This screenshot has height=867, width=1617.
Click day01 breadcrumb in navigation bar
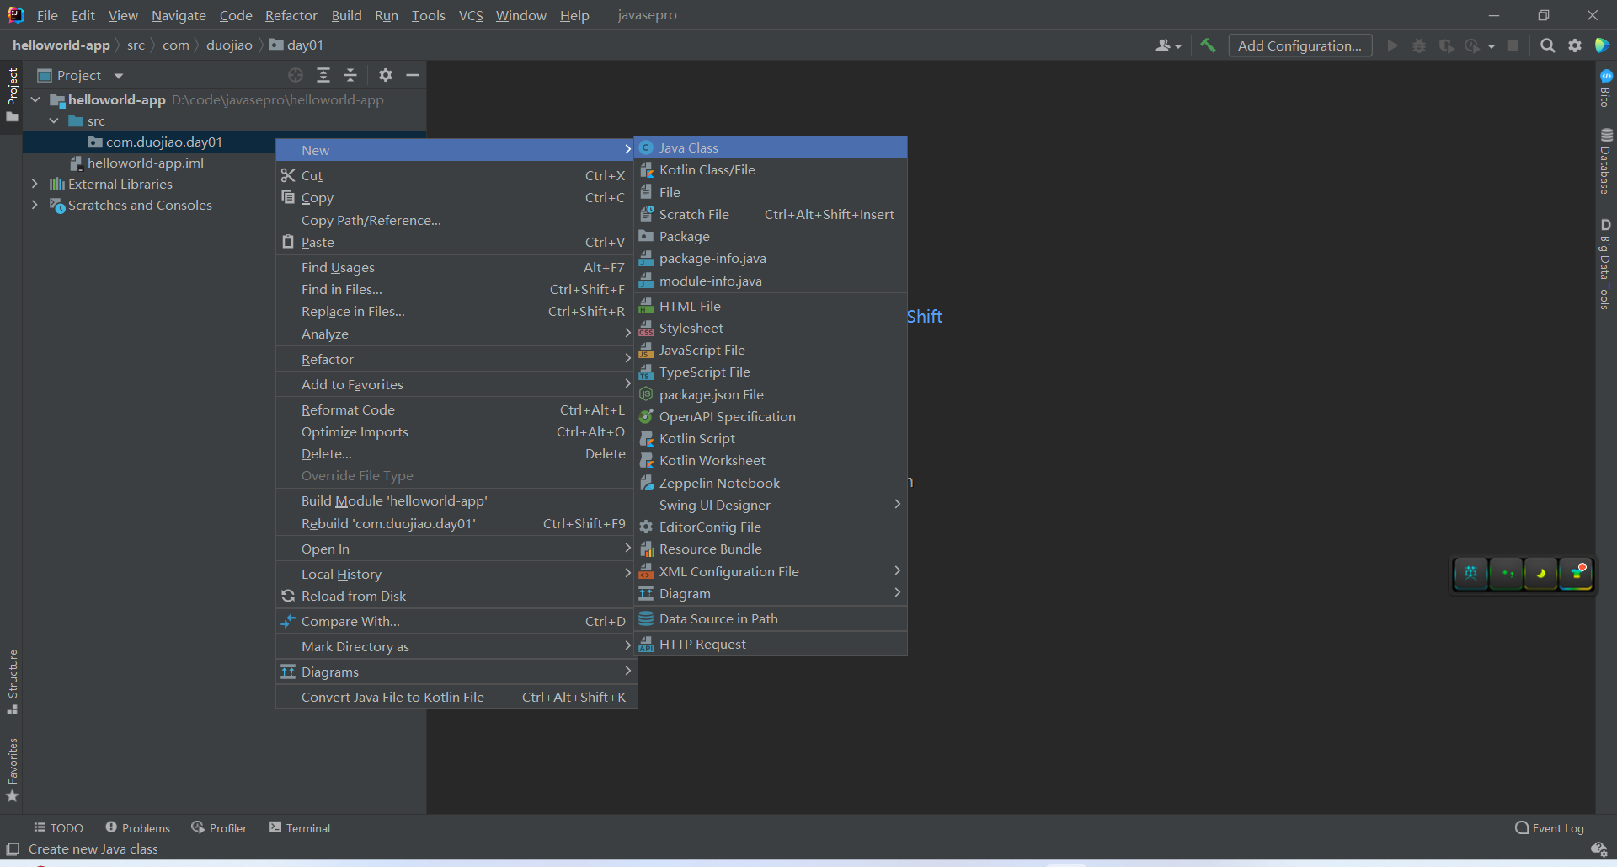296,45
